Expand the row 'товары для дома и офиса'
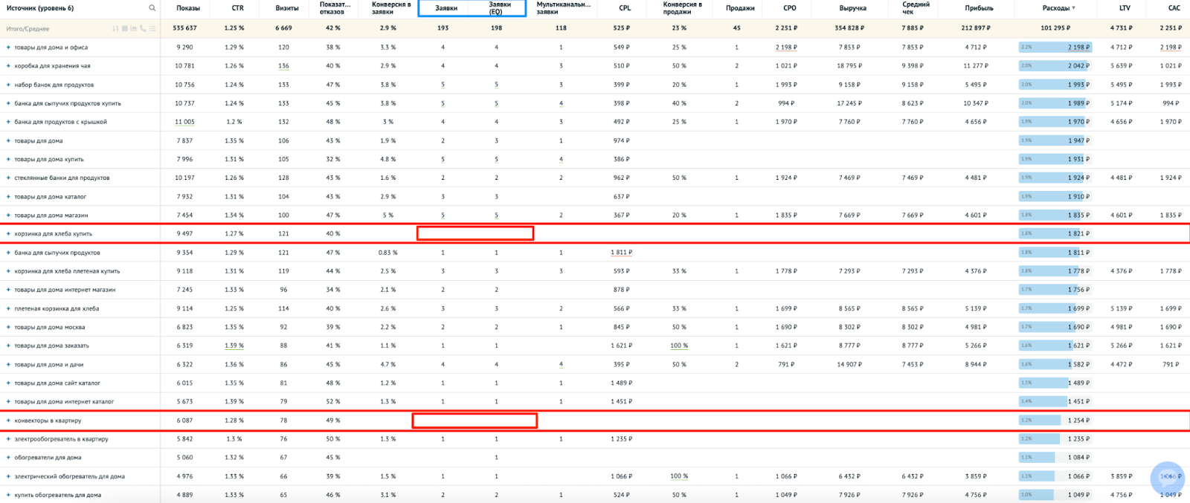This screenshot has width=1190, height=503. [x=8, y=48]
